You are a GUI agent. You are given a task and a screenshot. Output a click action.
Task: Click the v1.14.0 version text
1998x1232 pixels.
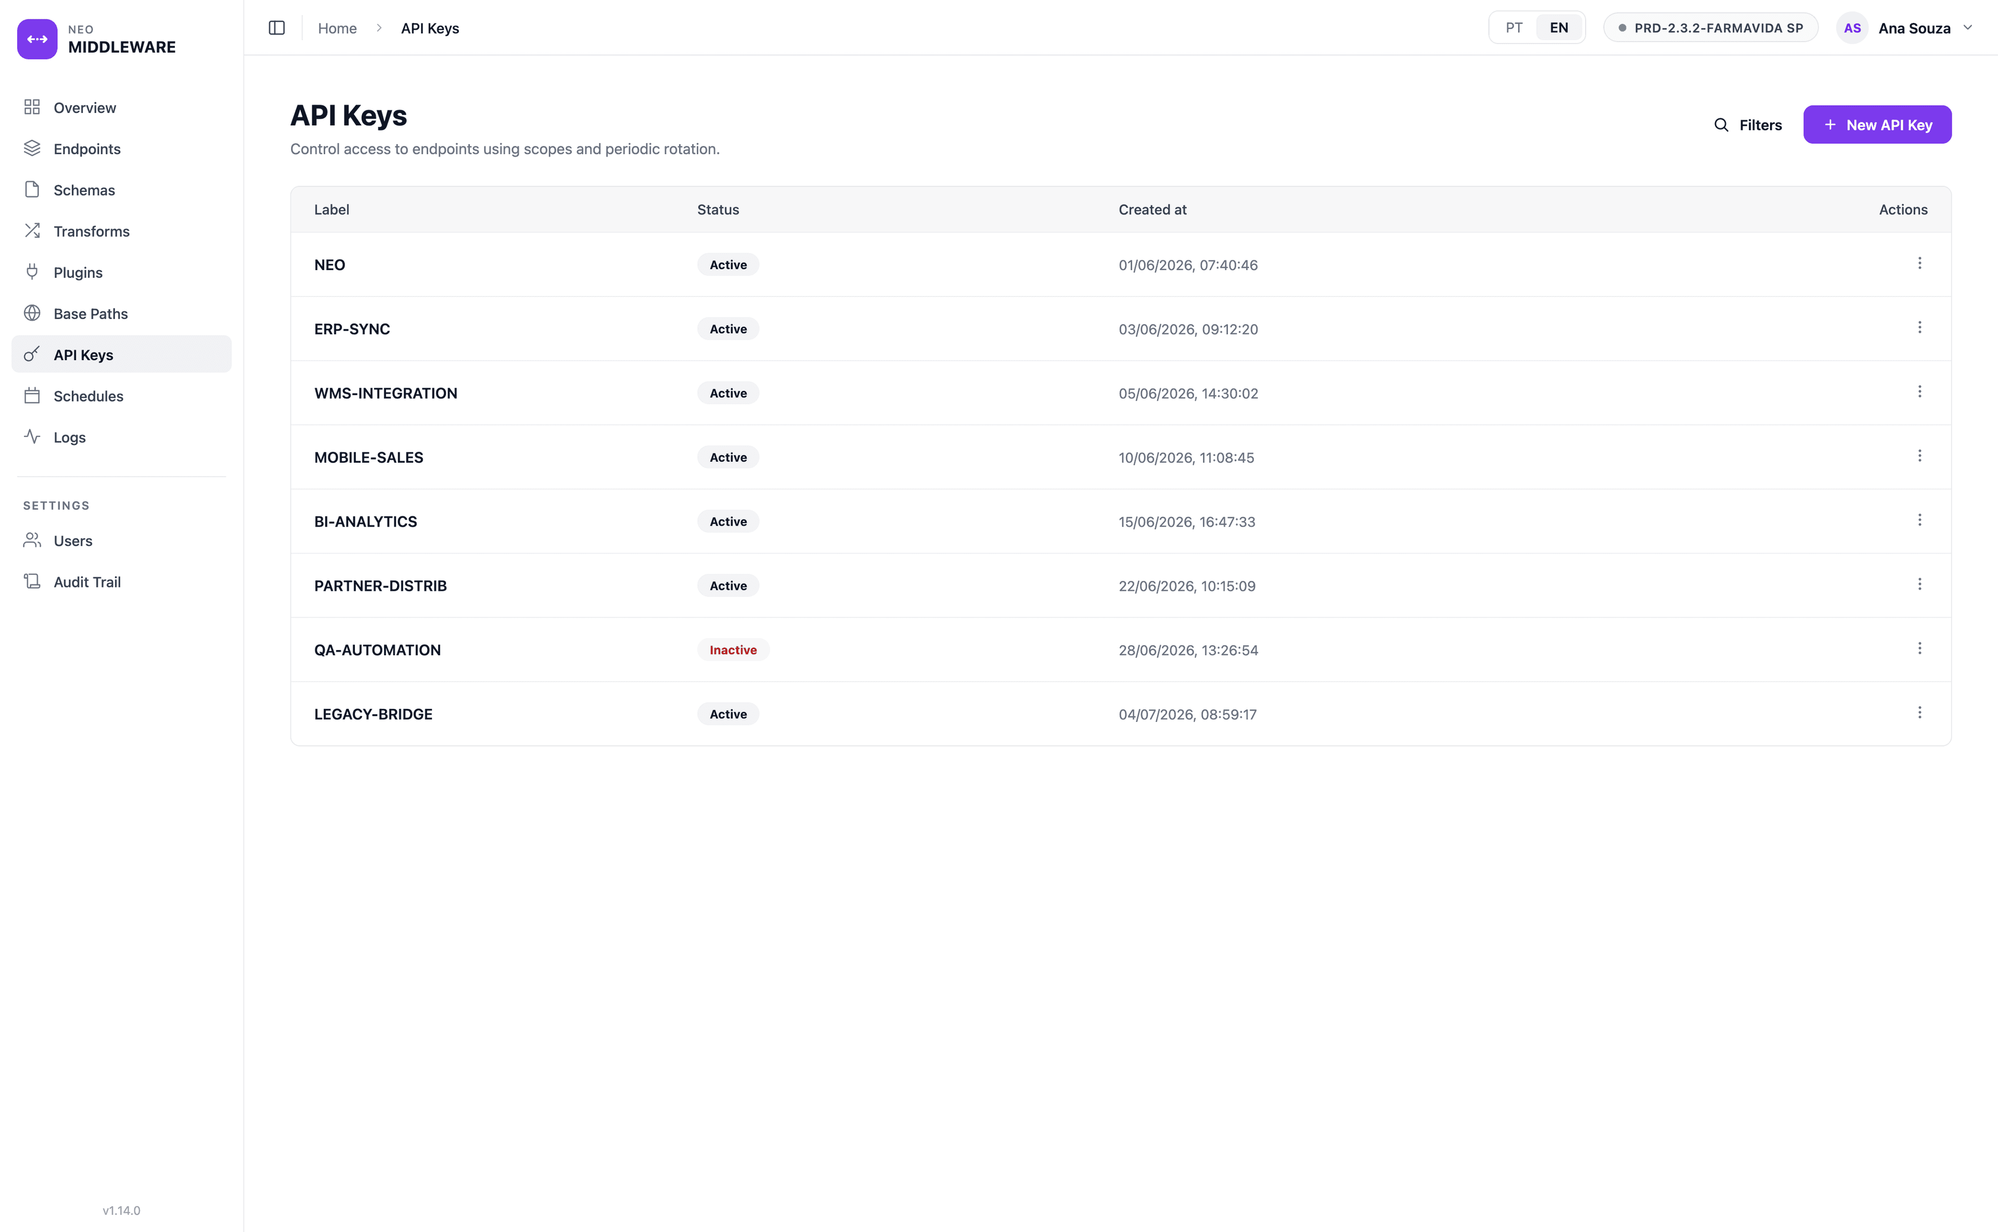coord(121,1210)
